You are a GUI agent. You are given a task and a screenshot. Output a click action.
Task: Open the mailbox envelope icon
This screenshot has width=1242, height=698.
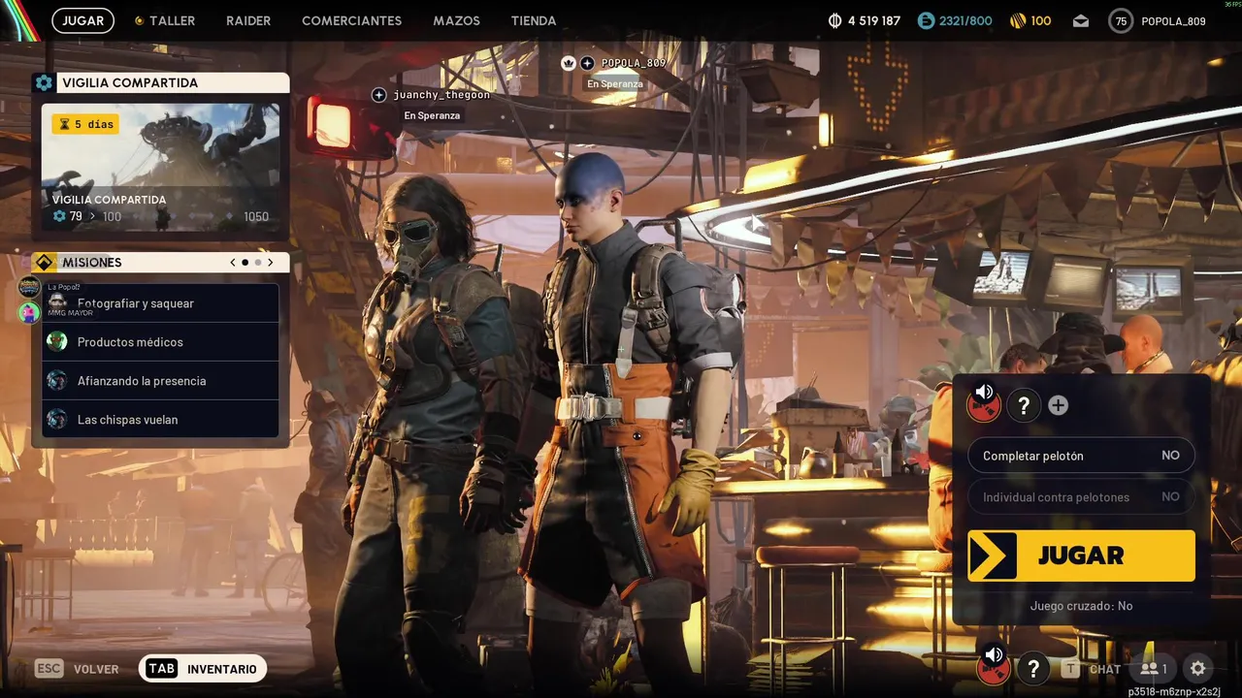coord(1081,20)
